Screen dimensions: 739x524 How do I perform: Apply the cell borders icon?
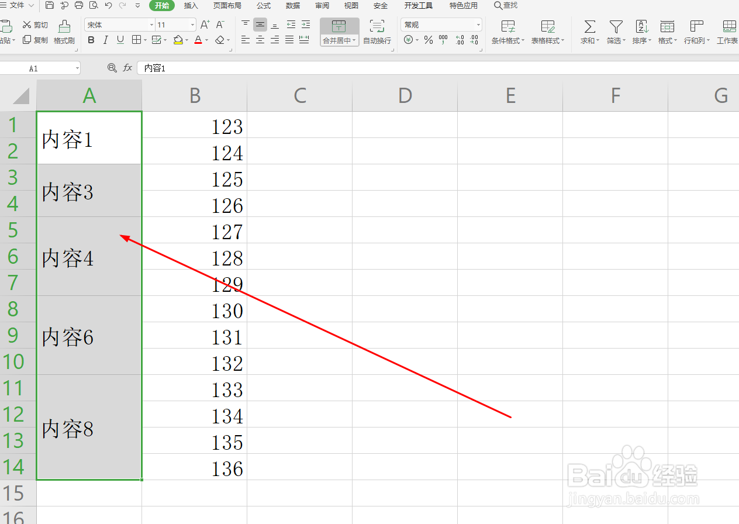point(136,40)
